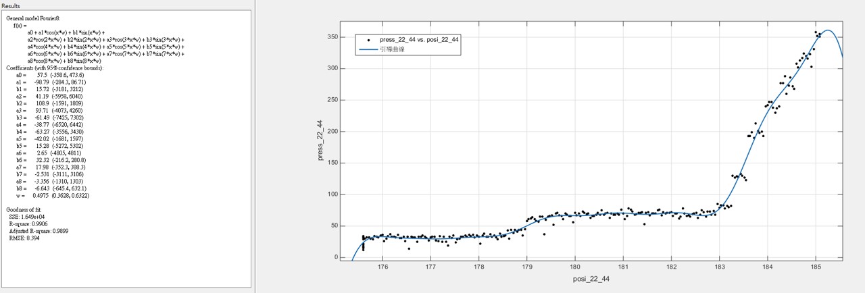Click the divider between Results and plot
865x293 pixels.
255,146
